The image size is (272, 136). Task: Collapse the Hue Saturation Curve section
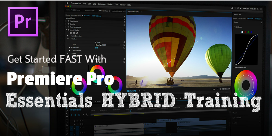point(234,67)
